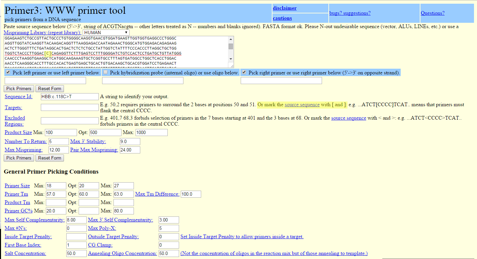Open 'Set Inside Target Penalty to allow primers' link
477x259 pixels.
[x=242, y=237]
